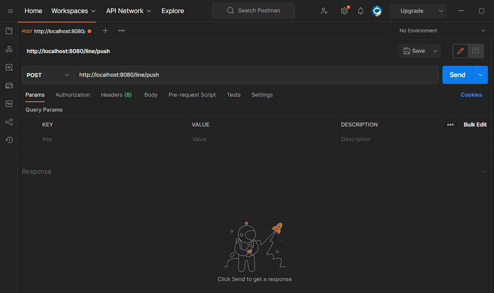Screen dimensions: 494x293
Task: Open the tab options ellipsis menu
Action: pos(122,31)
